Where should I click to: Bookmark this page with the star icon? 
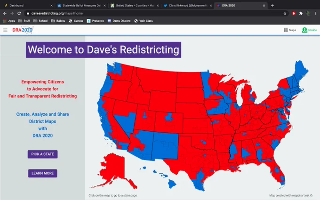pyautogui.click(x=285, y=13)
